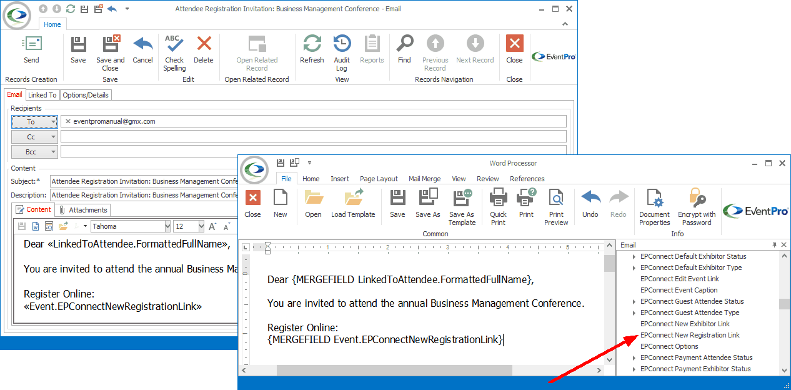Expand EPConnect Payment Attendee Status node
This screenshot has height=390, width=791.
(634, 358)
